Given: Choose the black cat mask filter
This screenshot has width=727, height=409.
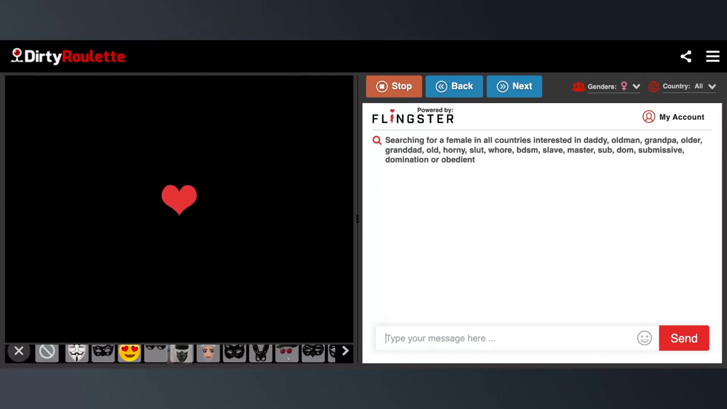Looking at the screenshot, I should (234, 352).
